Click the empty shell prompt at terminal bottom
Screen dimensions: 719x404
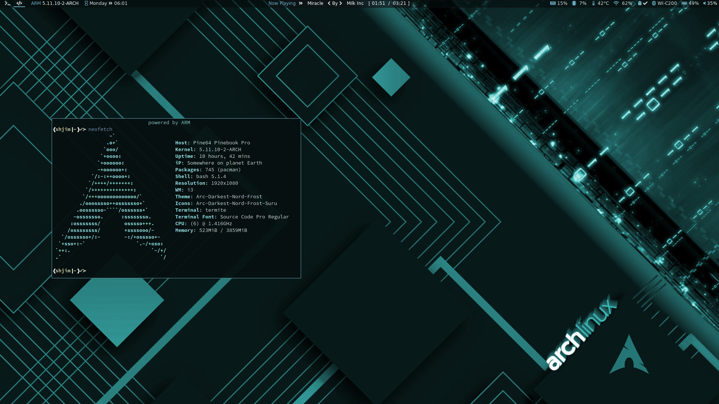[70, 271]
